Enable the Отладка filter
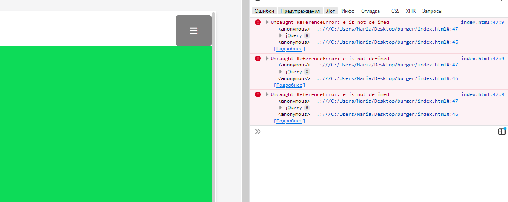Image resolution: width=508 pixels, height=202 pixels. coord(370,11)
